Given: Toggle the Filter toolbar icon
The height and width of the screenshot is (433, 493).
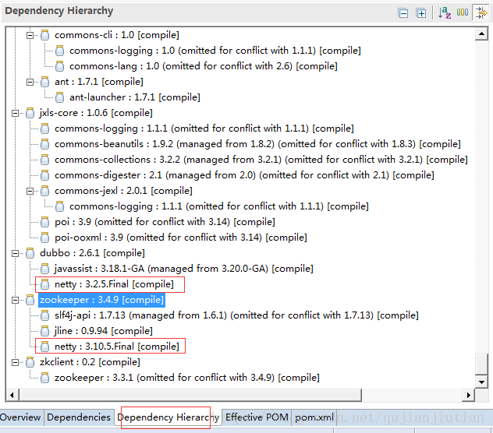Looking at the screenshot, I should click(481, 13).
